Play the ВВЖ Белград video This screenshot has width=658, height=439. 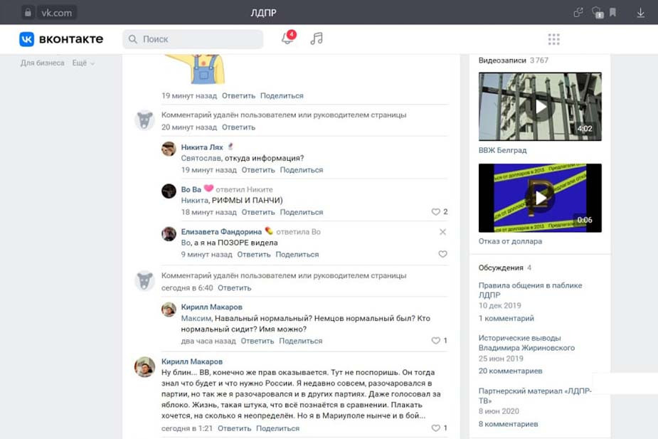click(540, 107)
